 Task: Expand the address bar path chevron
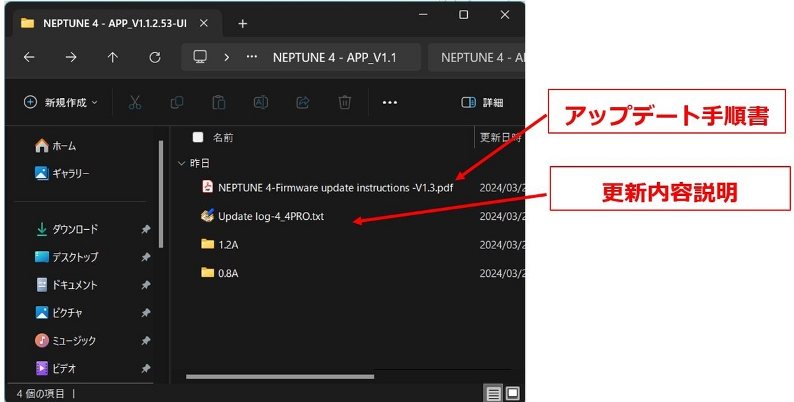click(227, 58)
